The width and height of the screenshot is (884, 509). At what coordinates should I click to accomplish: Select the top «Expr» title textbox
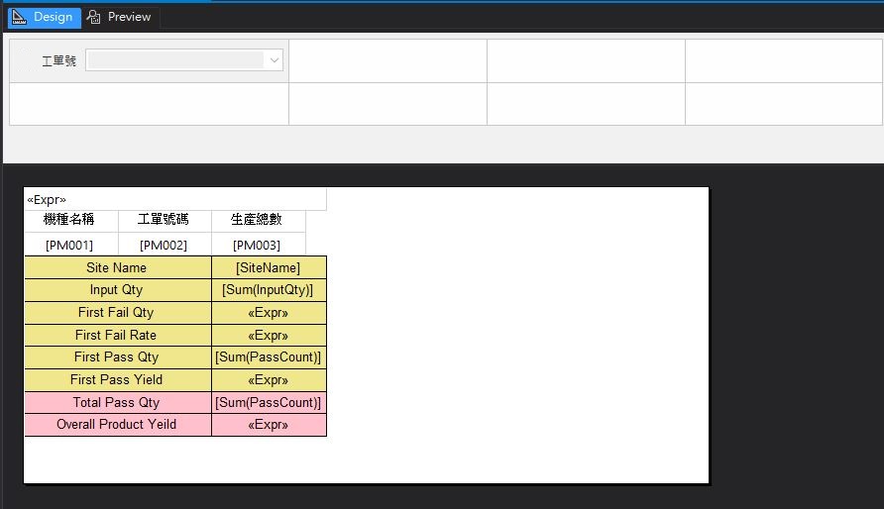pos(174,199)
